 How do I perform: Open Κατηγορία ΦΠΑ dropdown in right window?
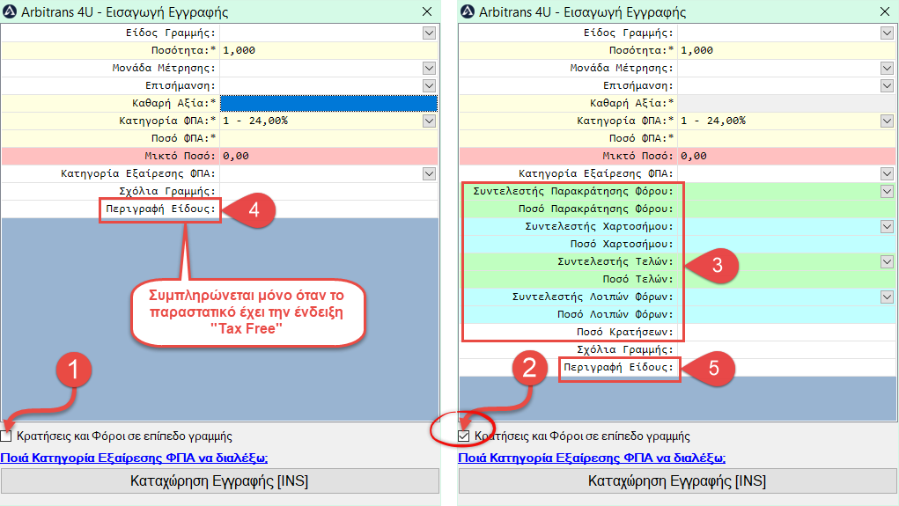coord(887,121)
